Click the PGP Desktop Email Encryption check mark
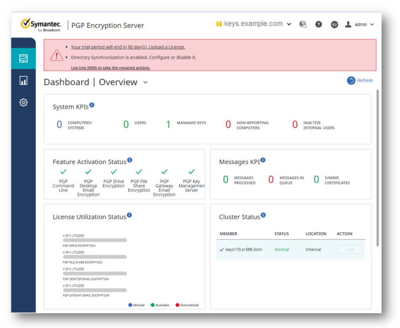The width and height of the screenshot is (400, 328). pyautogui.click(x=88, y=172)
